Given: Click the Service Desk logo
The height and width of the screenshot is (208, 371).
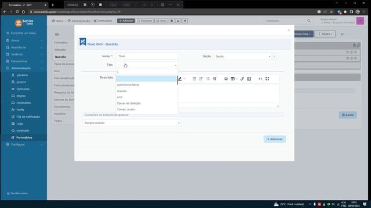Looking at the screenshot, I should pos(24,23).
